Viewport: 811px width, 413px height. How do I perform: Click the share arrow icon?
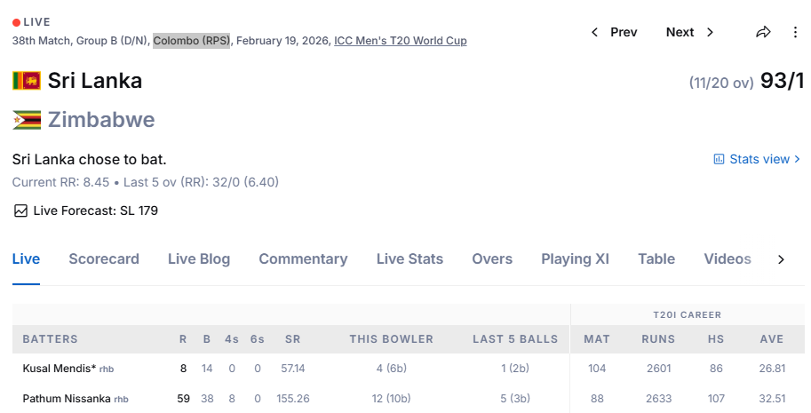click(x=763, y=32)
